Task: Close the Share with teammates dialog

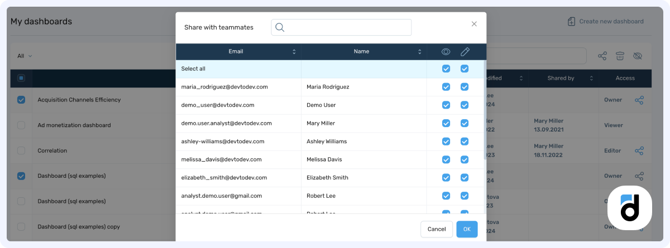Action: coord(474,24)
